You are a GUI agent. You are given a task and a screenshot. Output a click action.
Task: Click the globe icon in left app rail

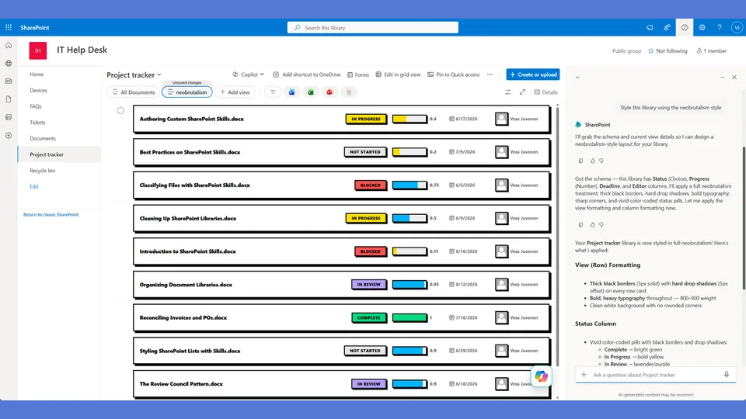click(x=9, y=63)
